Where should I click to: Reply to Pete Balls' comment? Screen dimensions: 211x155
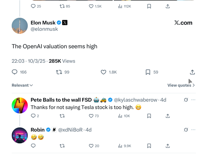coord(33,116)
